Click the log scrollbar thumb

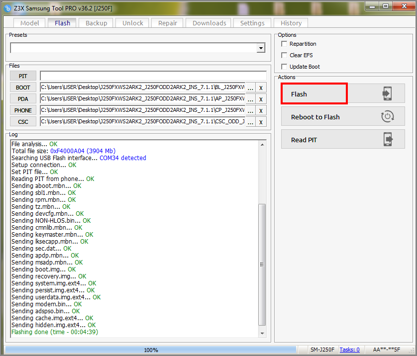(262, 265)
